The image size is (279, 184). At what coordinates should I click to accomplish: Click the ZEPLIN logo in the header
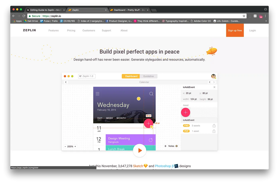pos(29,30)
